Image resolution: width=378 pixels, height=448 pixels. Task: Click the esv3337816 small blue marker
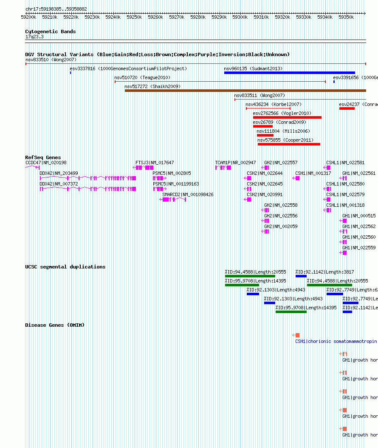click(71, 73)
